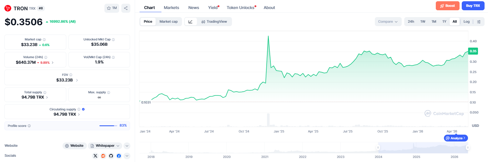The height and width of the screenshot is (162, 488).
Task: Switch to the Markets tab
Action: (171, 7)
